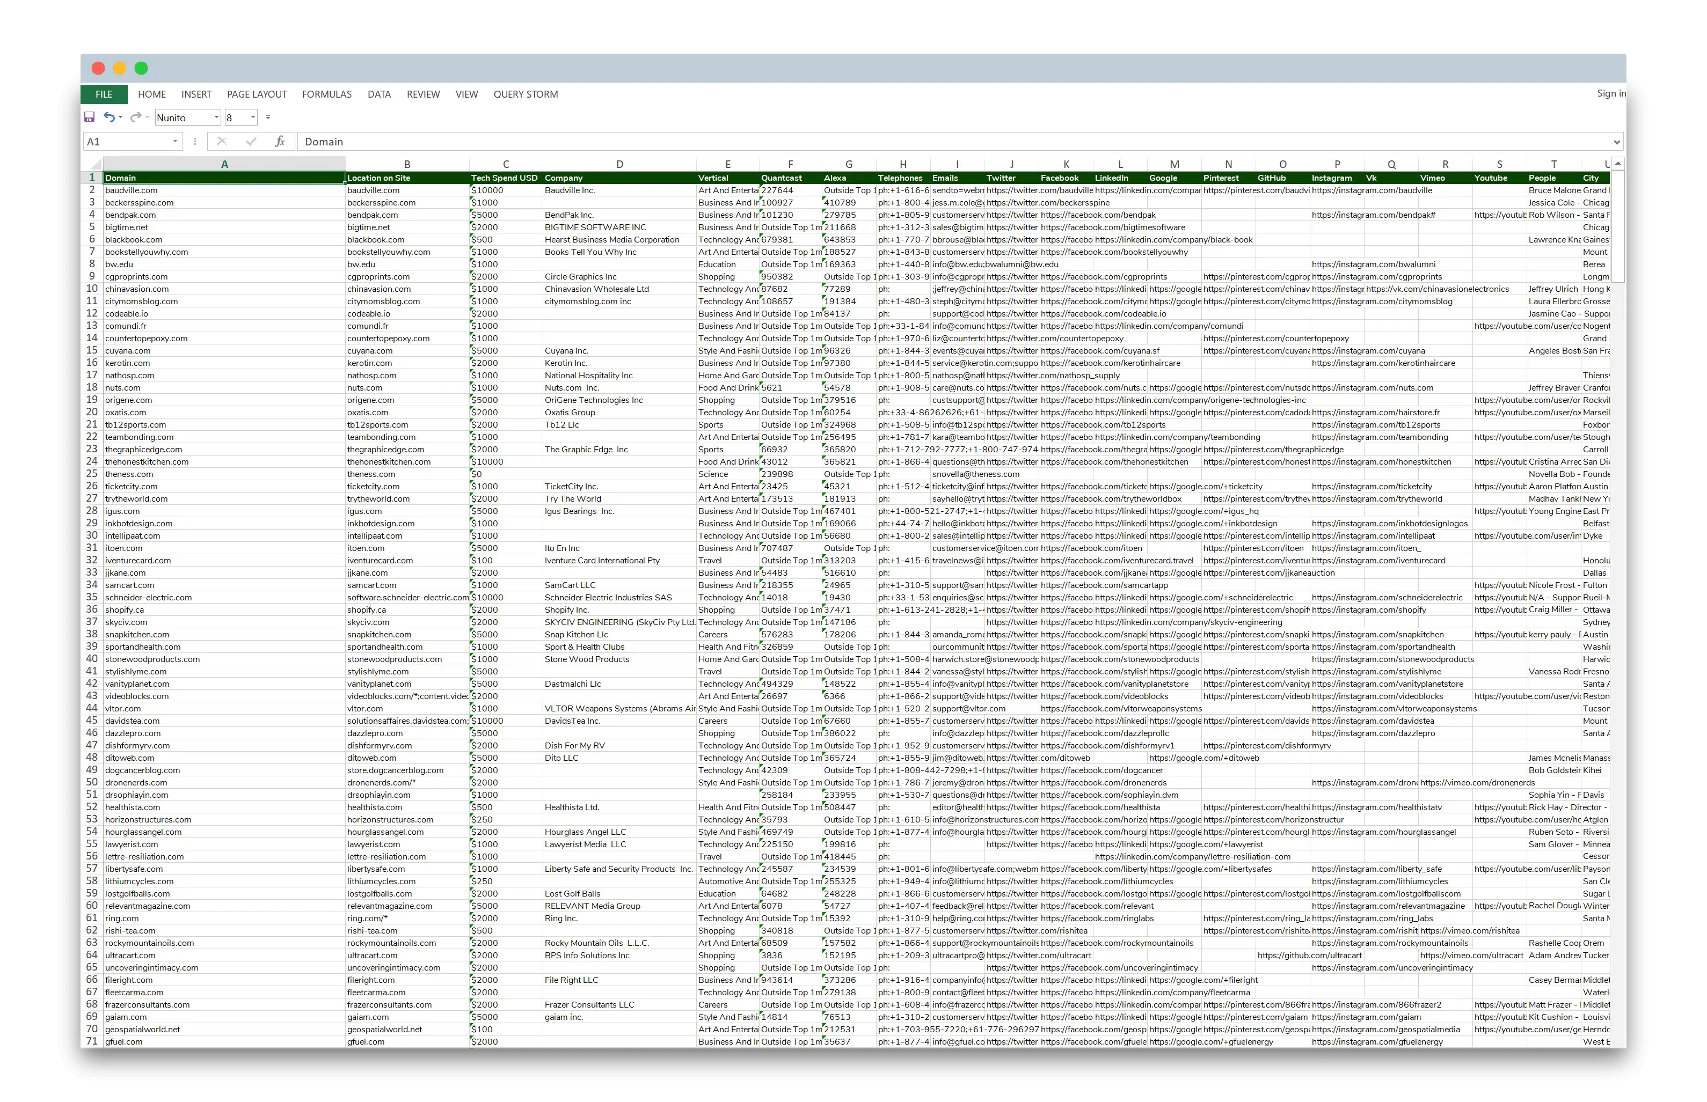Select cell 'Rocky Mountain Oils L.L.C.'
Image resolution: width=1707 pixels, height=1102 pixels.
[619, 943]
